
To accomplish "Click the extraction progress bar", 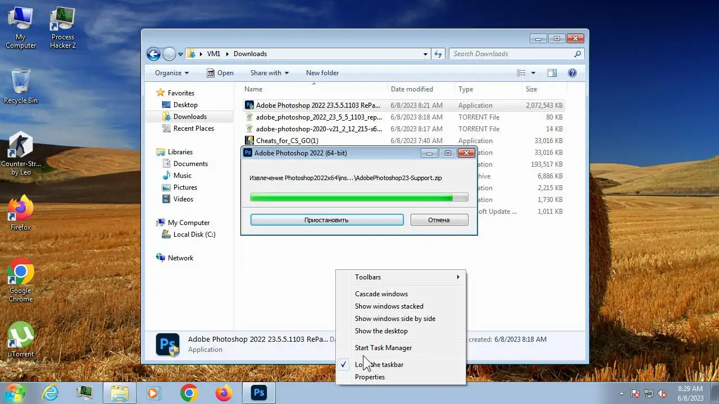I will (x=359, y=197).
